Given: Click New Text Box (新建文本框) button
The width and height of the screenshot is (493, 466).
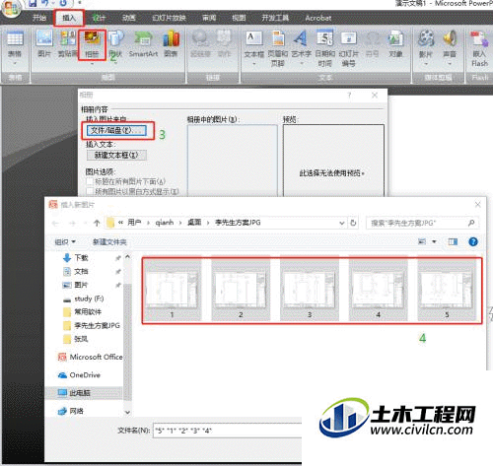Looking at the screenshot, I should (116, 155).
